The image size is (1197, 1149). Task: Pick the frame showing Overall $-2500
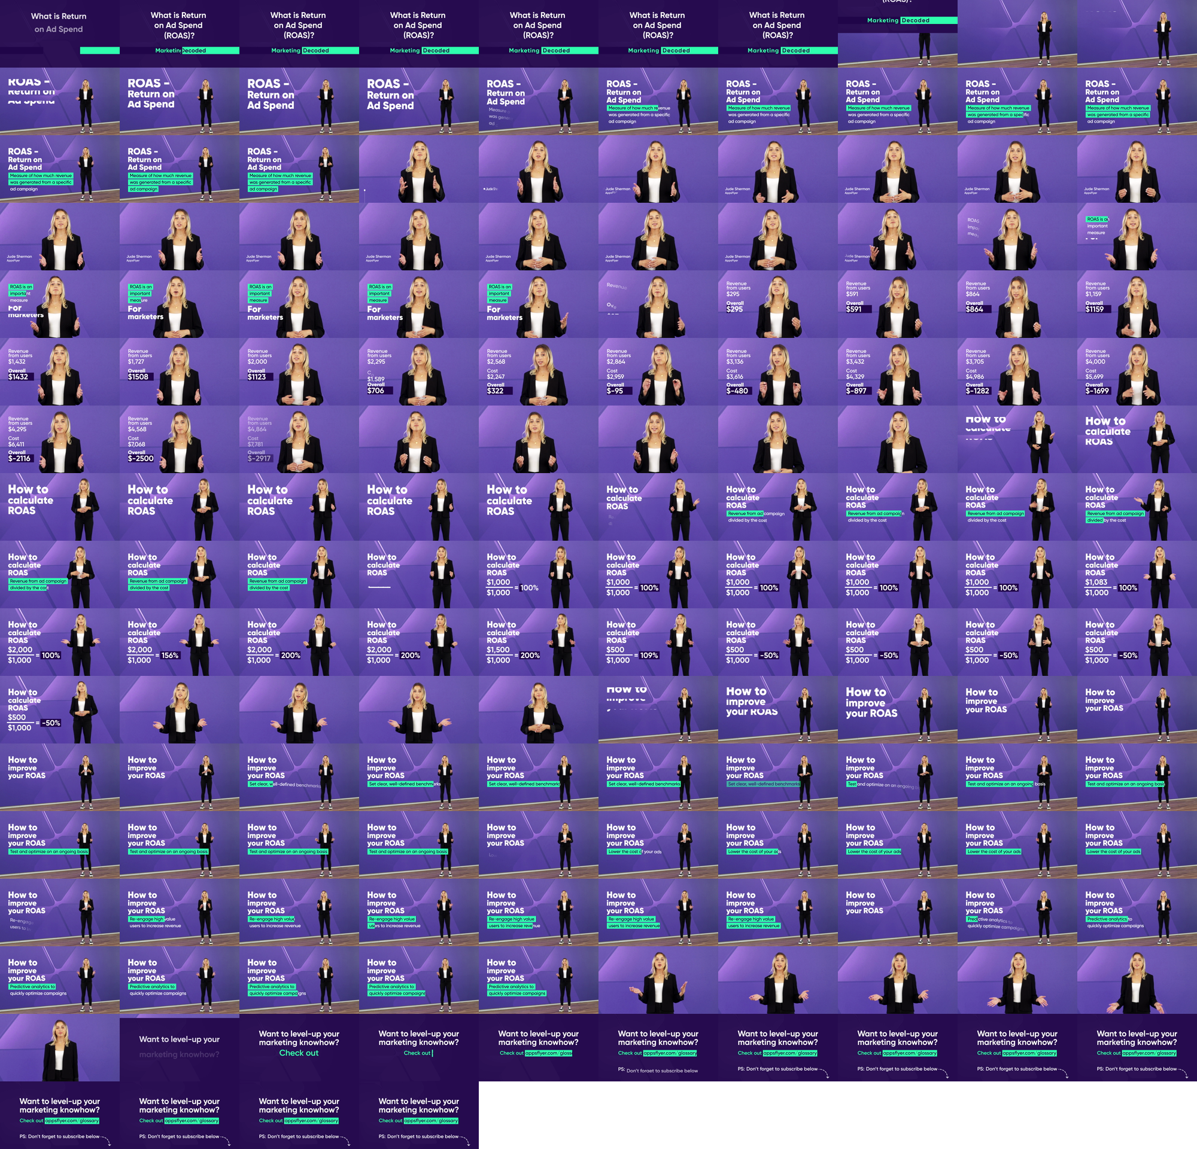(180, 440)
